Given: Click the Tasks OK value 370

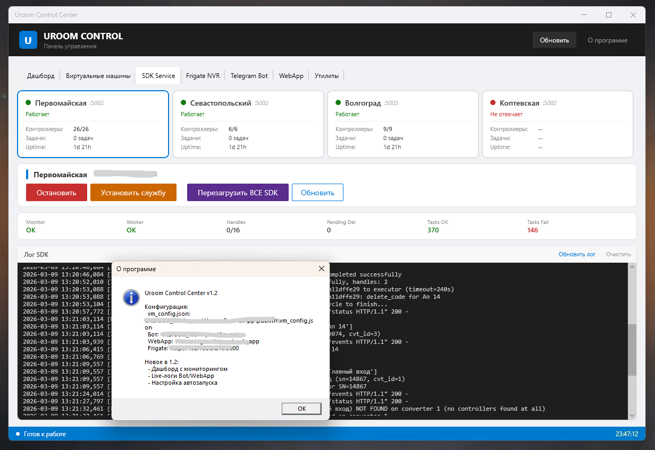Looking at the screenshot, I should (433, 230).
